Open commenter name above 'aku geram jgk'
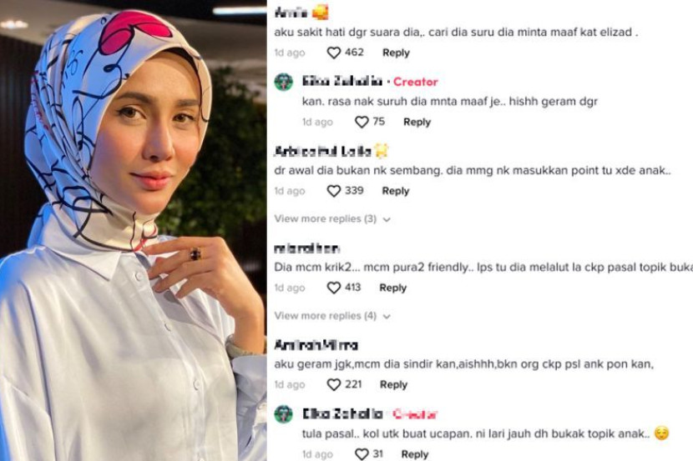Screen dimensions: 693x461 pyautogui.click(x=316, y=345)
